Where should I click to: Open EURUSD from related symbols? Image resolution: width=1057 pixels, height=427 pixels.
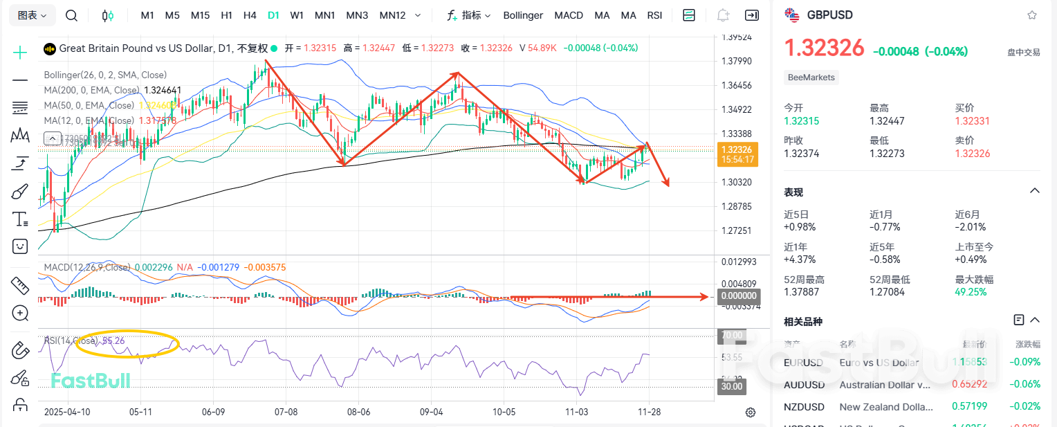(x=803, y=362)
